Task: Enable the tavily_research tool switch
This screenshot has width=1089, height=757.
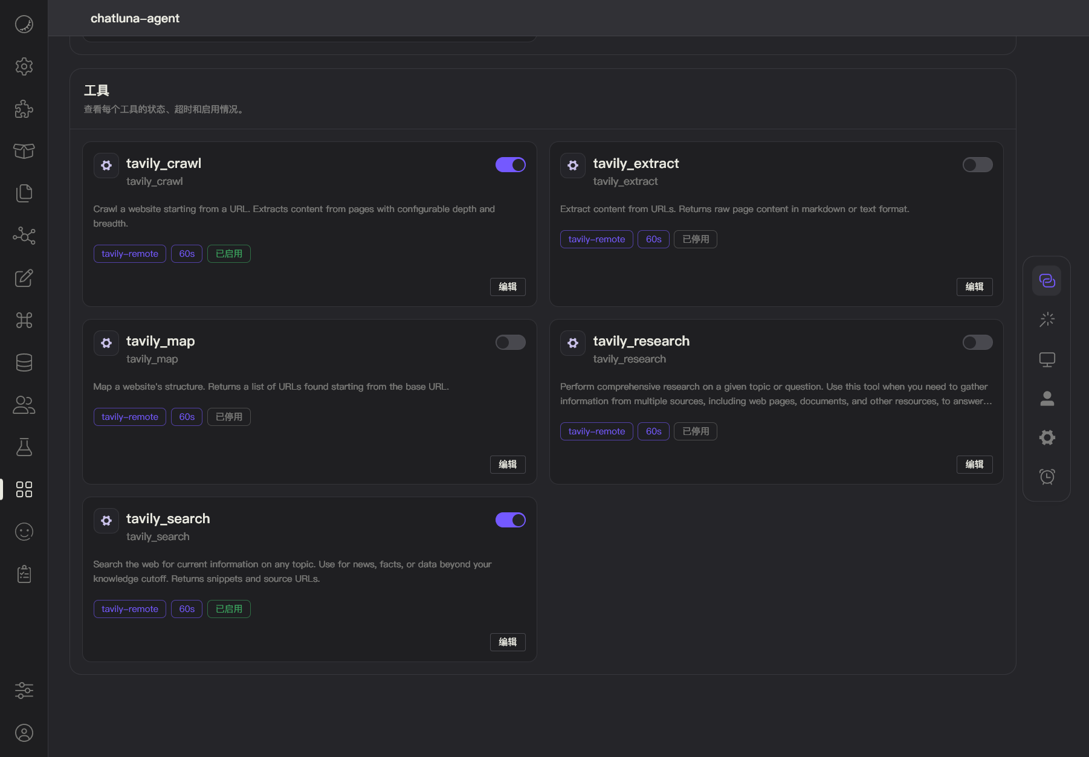Action: click(x=977, y=343)
